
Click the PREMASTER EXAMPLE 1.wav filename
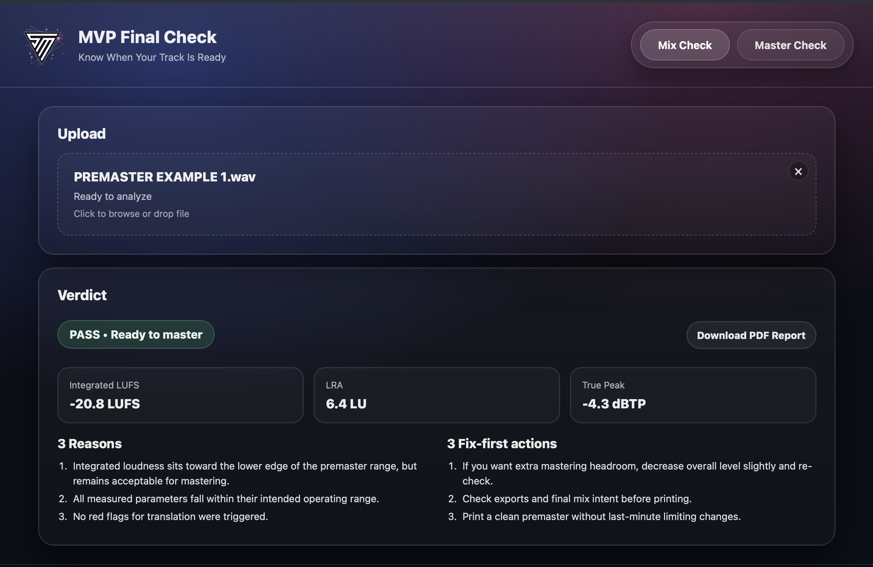pos(164,177)
